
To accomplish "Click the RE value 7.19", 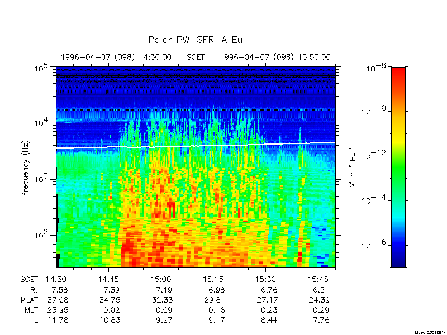I will 164,290.
